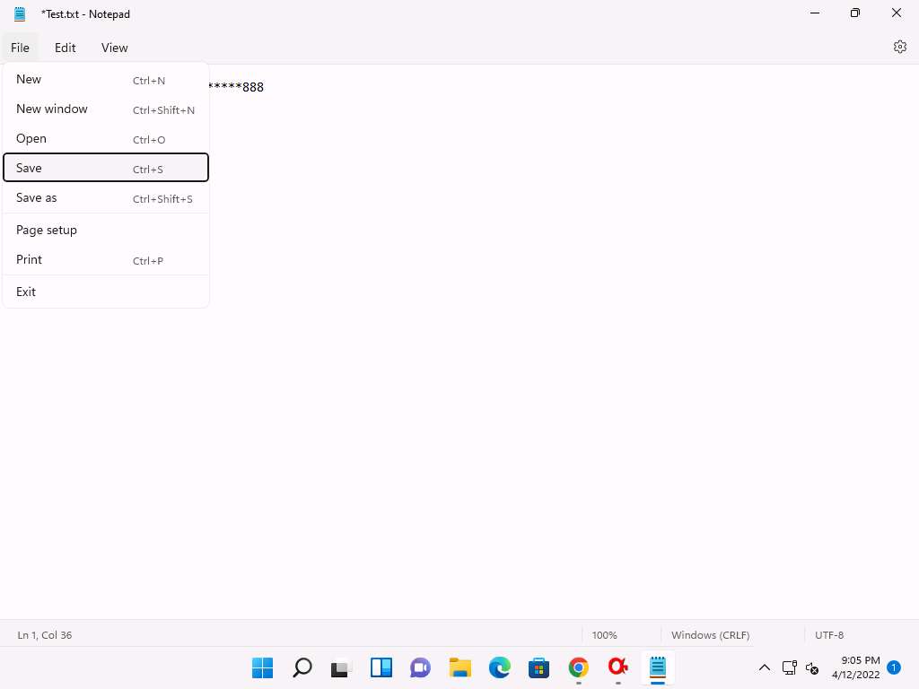Launch Microsoft Edge from taskbar

pyautogui.click(x=499, y=667)
